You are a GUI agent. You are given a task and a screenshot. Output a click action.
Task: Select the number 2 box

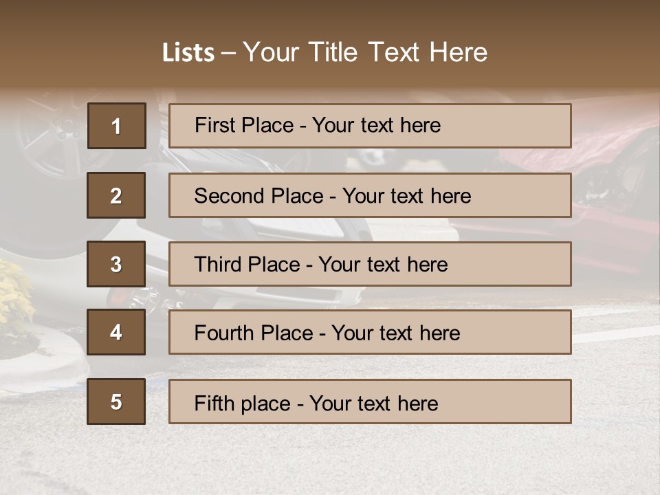(x=116, y=195)
